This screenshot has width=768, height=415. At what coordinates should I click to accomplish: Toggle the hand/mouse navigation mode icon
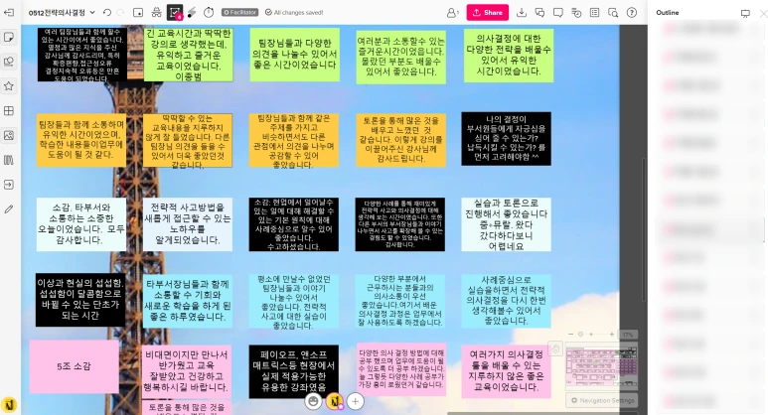click(x=555, y=348)
